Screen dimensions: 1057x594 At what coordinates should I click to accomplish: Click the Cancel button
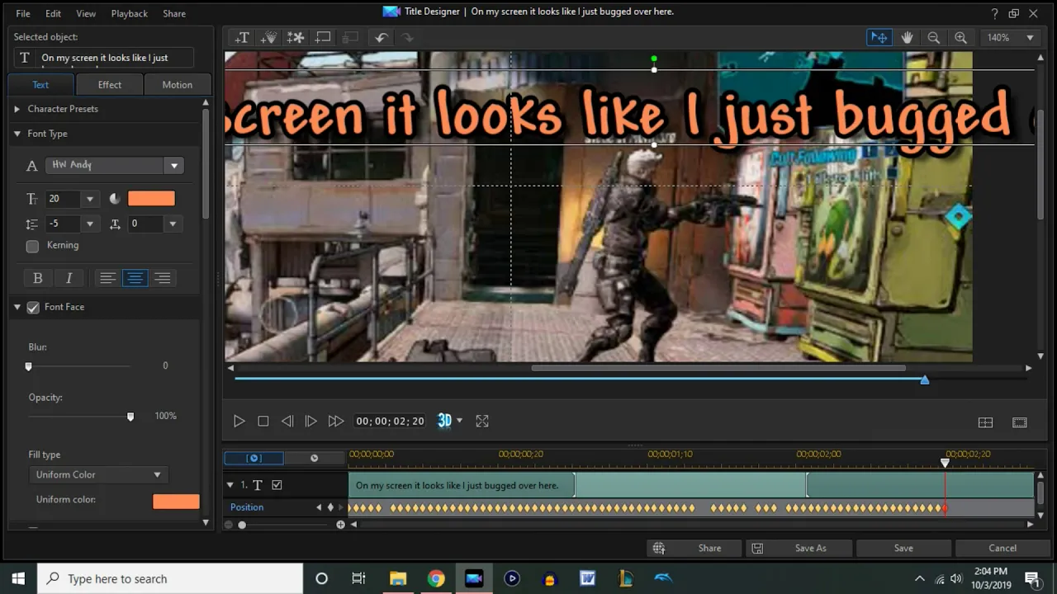pyautogui.click(x=1002, y=548)
